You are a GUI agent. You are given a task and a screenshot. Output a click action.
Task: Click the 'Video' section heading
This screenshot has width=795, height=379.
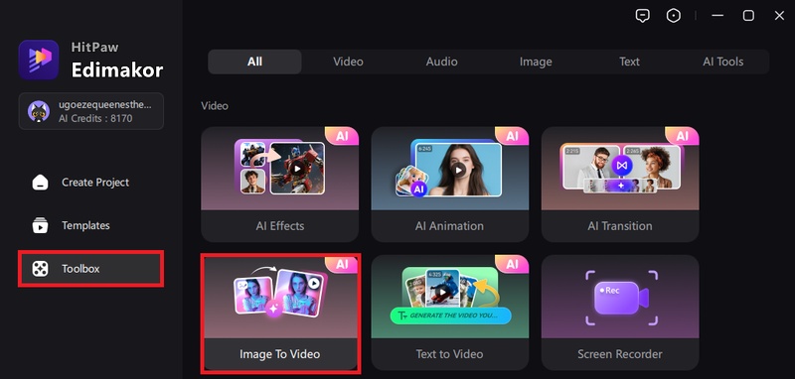(215, 106)
